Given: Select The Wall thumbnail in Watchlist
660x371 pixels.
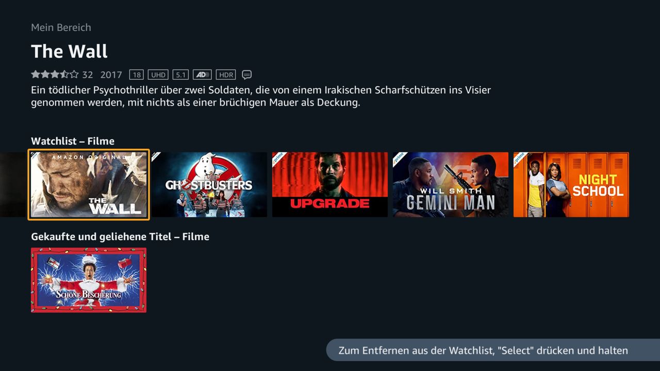Looking at the screenshot, I should click(89, 184).
